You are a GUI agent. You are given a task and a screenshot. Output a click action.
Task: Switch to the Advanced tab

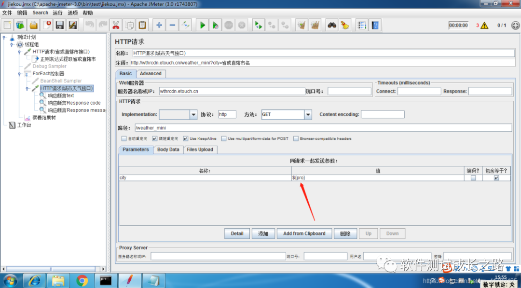(151, 74)
